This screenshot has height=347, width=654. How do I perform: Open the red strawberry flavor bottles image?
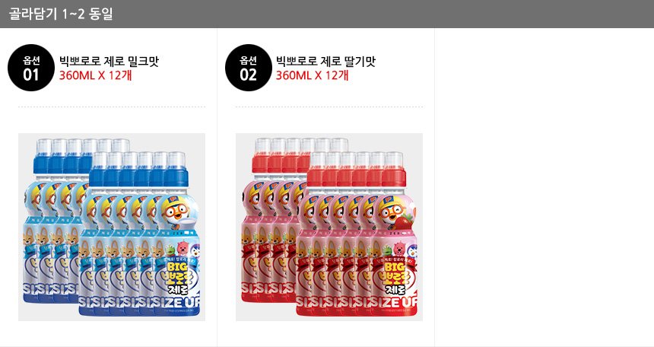(x=329, y=228)
